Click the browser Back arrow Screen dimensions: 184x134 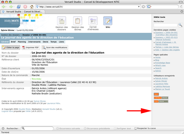[3, 6]
